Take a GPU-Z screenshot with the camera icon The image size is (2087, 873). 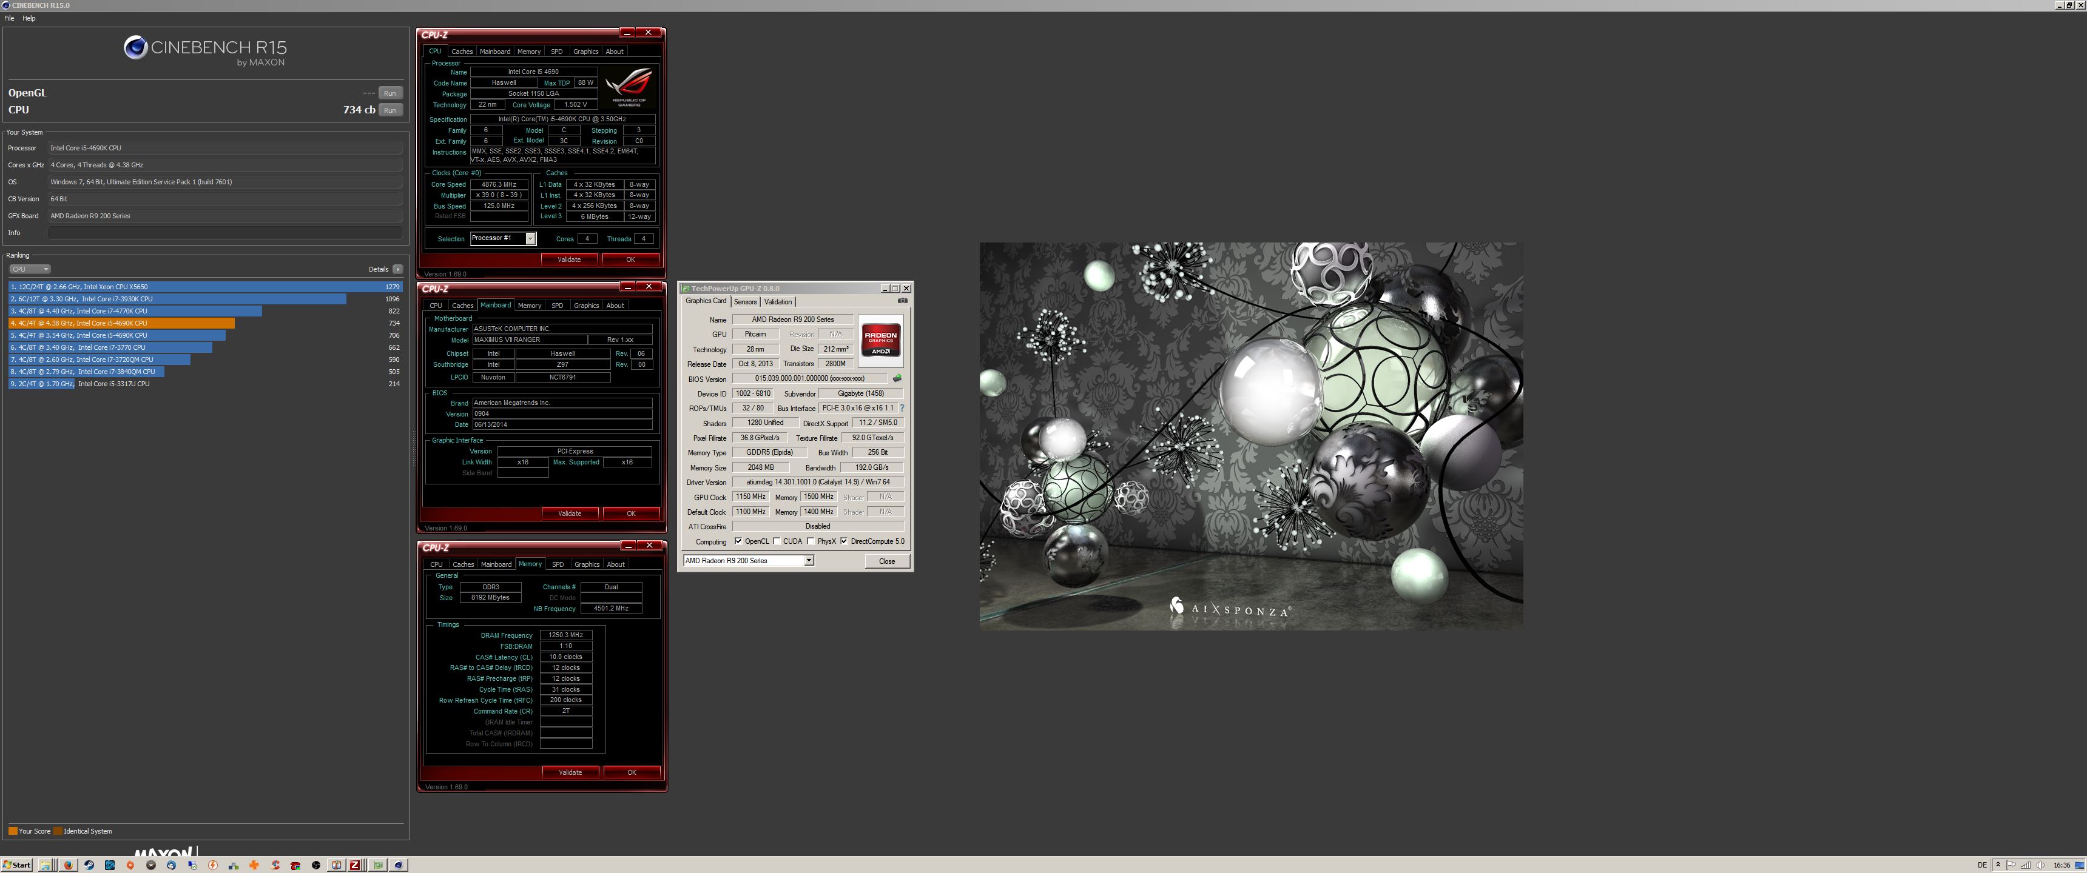tap(903, 301)
